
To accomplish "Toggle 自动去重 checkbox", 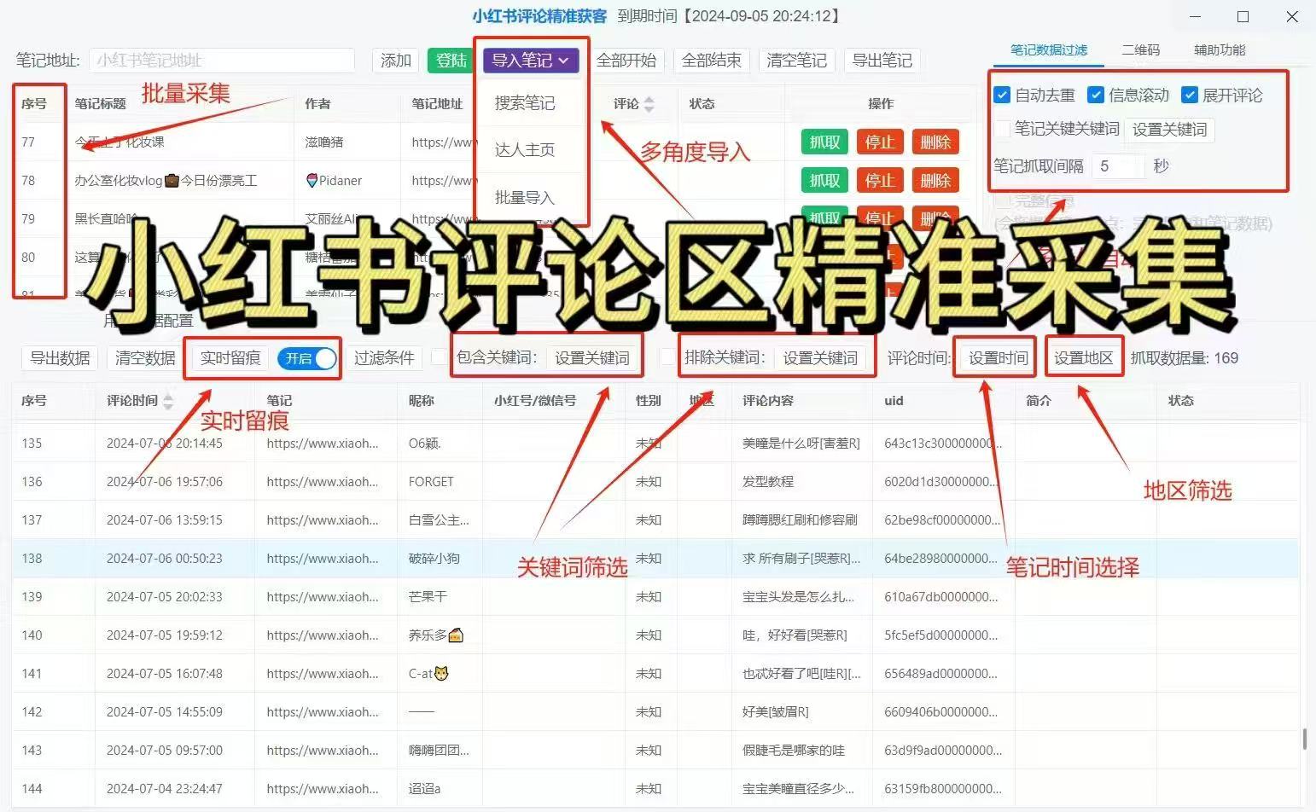I will coord(1003,96).
